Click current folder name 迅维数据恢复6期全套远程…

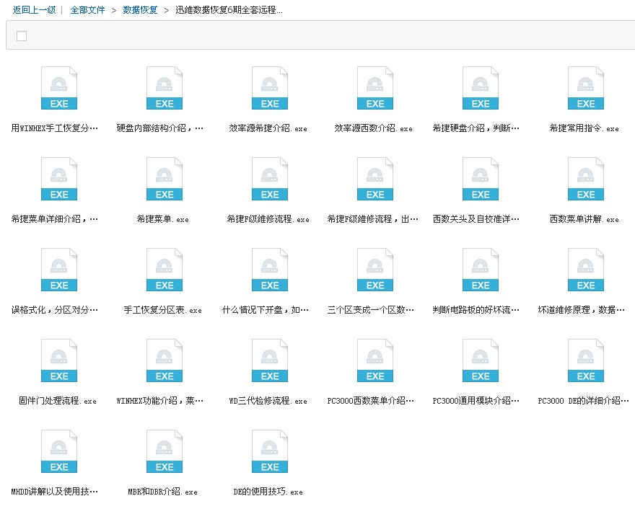(229, 9)
